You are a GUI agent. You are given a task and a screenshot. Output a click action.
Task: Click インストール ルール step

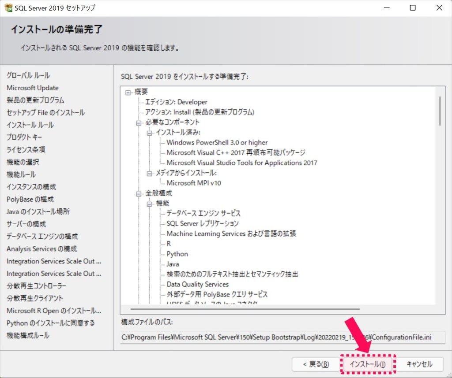pyautogui.click(x=30, y=125)
